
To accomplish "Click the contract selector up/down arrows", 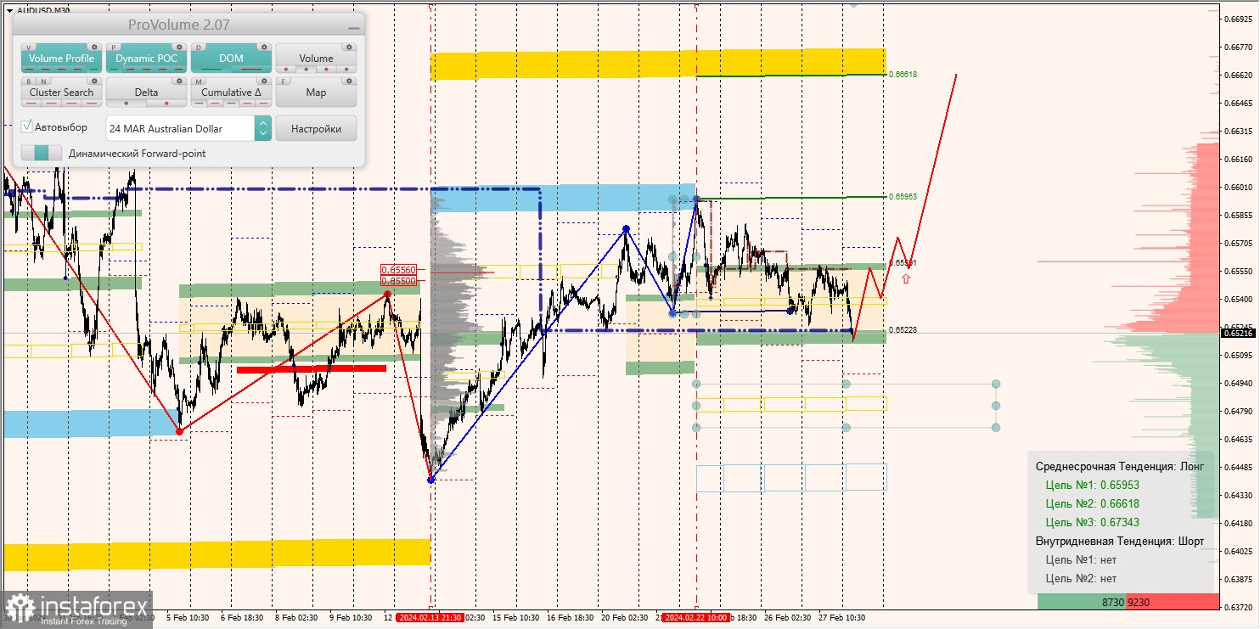I will point(263,128).
